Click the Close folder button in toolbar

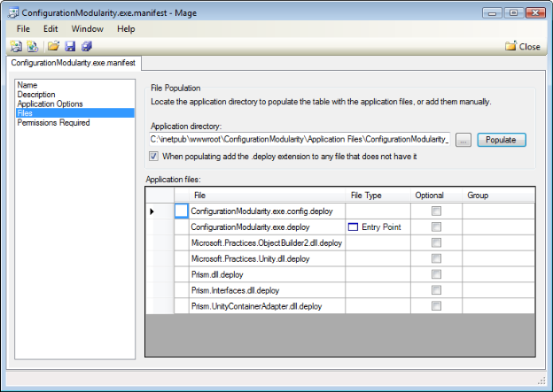click(522, 46)
